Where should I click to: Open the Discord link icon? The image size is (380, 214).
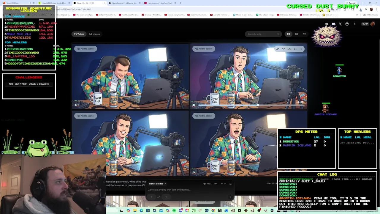coord(333,24)
